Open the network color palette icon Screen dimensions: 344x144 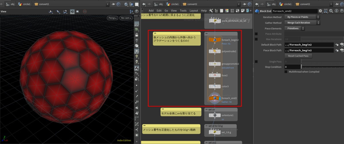coord(227,11)
